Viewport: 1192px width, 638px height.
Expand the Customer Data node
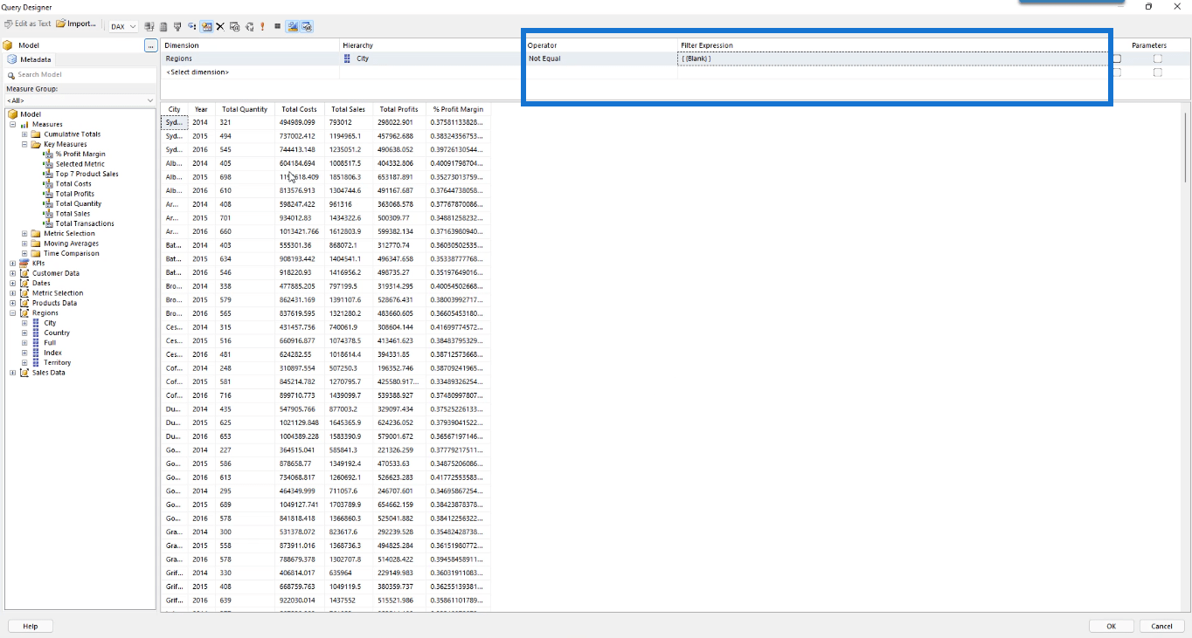(13, 273)
